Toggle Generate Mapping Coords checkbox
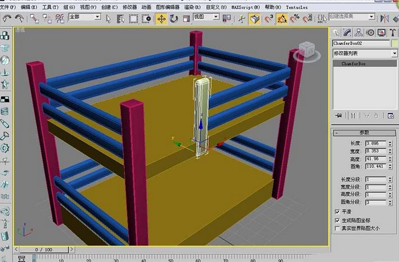Viewport: 399px width, 262px height. (337, 220)
